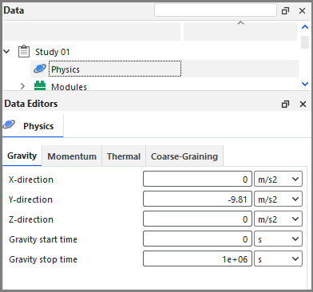
Task: Close the Data panel
Action: (x=302, y=11)
